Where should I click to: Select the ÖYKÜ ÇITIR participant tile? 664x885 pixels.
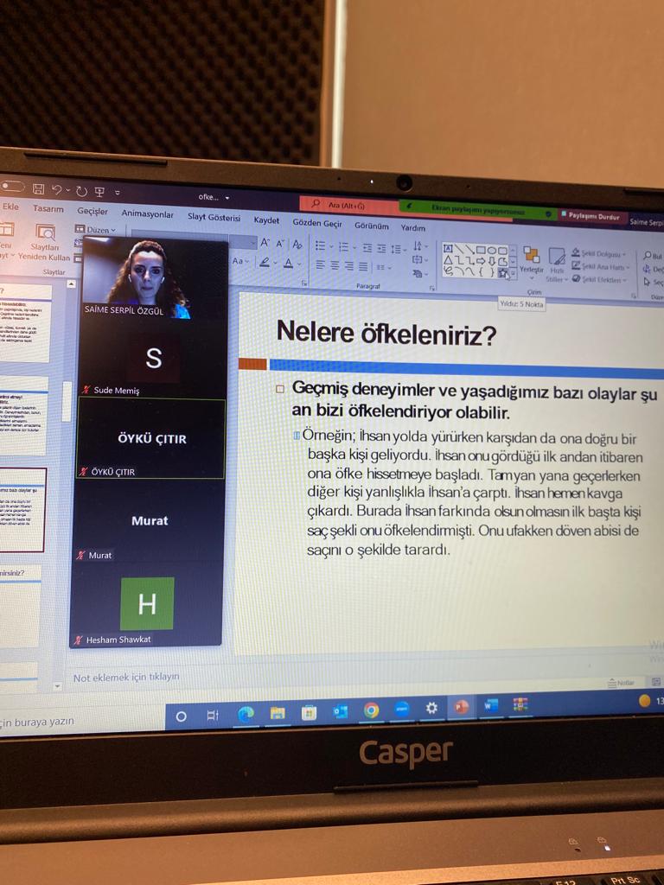pyautogui.click(x=151, y=438)
